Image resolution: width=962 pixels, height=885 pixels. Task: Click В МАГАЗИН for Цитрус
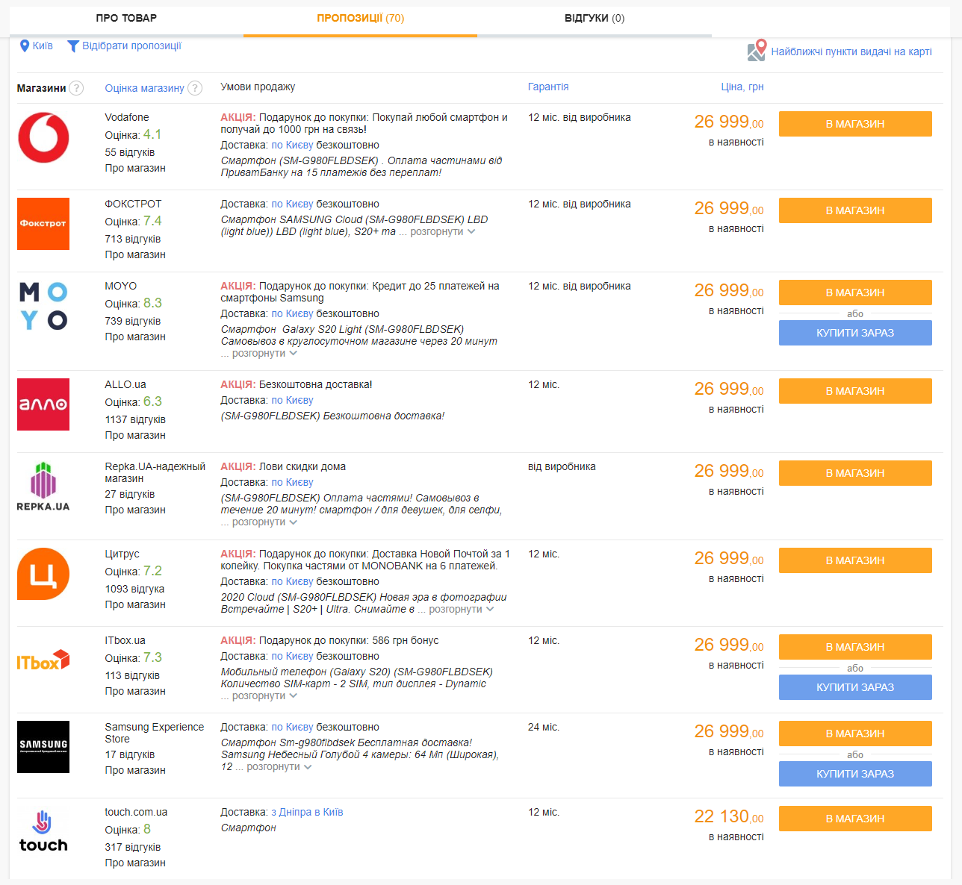855,560
